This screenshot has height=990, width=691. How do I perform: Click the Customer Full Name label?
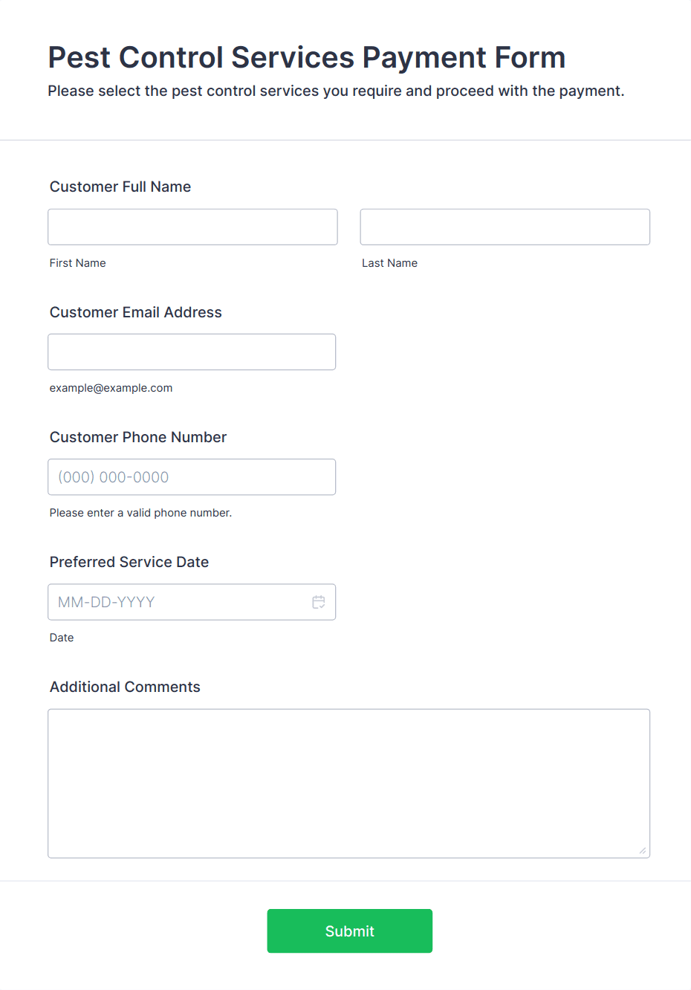click(x=120, y=187)
